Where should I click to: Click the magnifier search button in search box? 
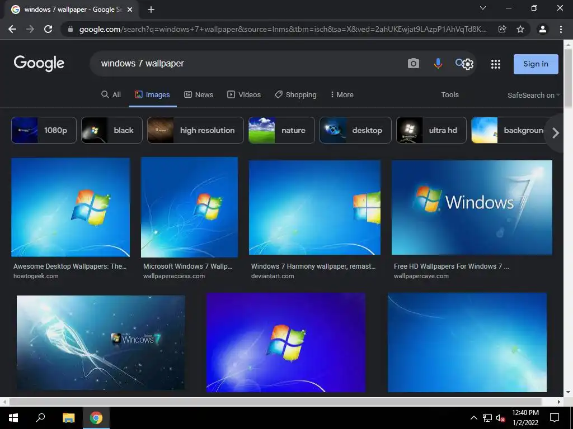point(459,63)
